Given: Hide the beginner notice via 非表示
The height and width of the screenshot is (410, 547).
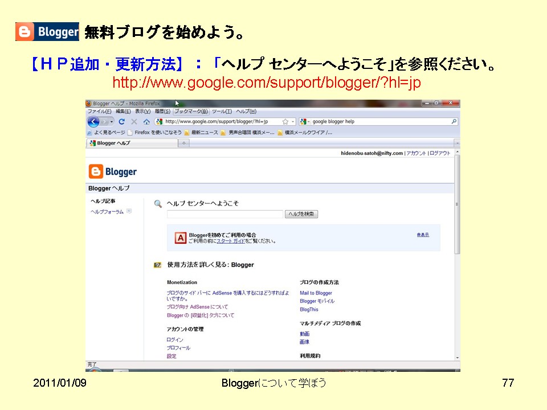Looking at the screenshot, I should point(423,233).
